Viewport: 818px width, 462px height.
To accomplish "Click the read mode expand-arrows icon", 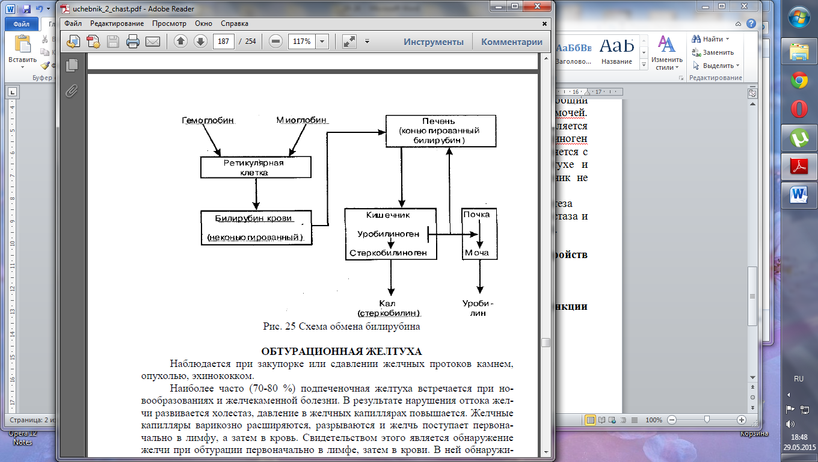I will click(x=349, y=42).
